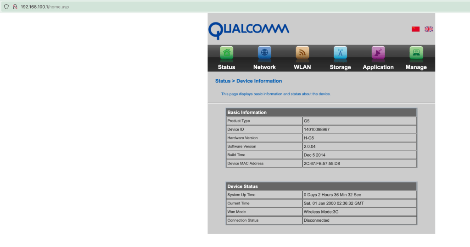Click the browser tracking protection shield icon

[6, 7]
